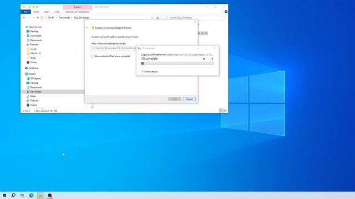This screenshot has width=355, height=199.
Task: Open Explorer help question mark icon
Action: 226,12
